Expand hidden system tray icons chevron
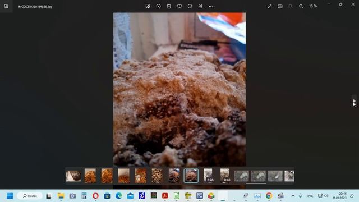Image resolution: width=359 pixels, height=202 pixels. [293, 196]
